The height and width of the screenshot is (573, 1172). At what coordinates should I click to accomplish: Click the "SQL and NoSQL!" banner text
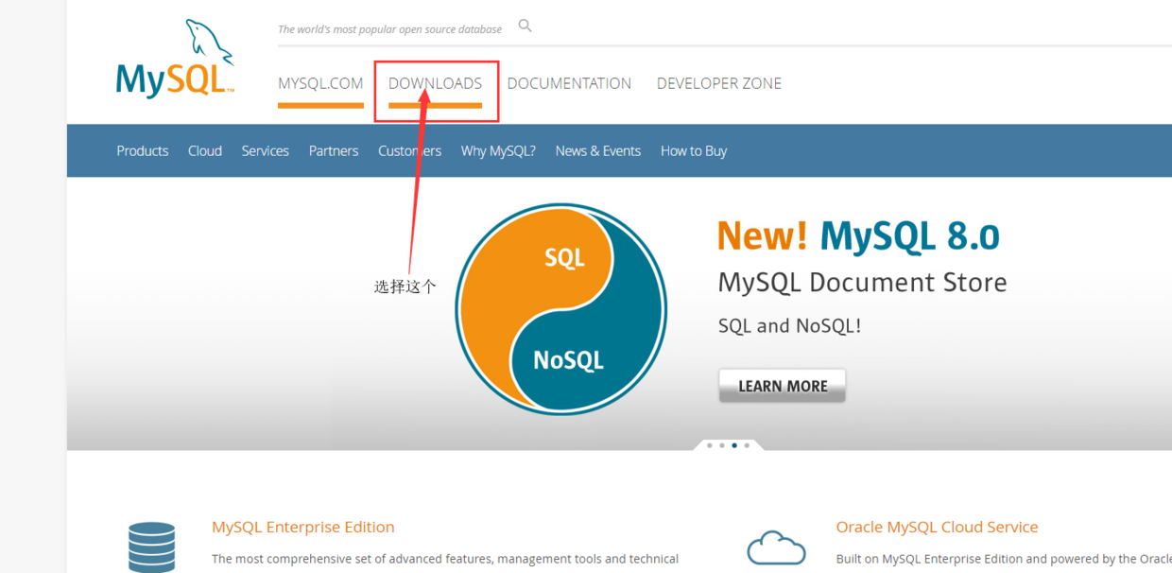(x=790, y=326)
